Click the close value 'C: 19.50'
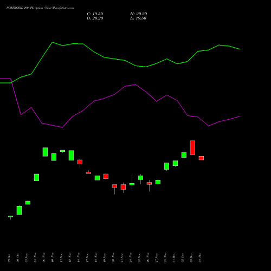 click(x=95, y=14)
